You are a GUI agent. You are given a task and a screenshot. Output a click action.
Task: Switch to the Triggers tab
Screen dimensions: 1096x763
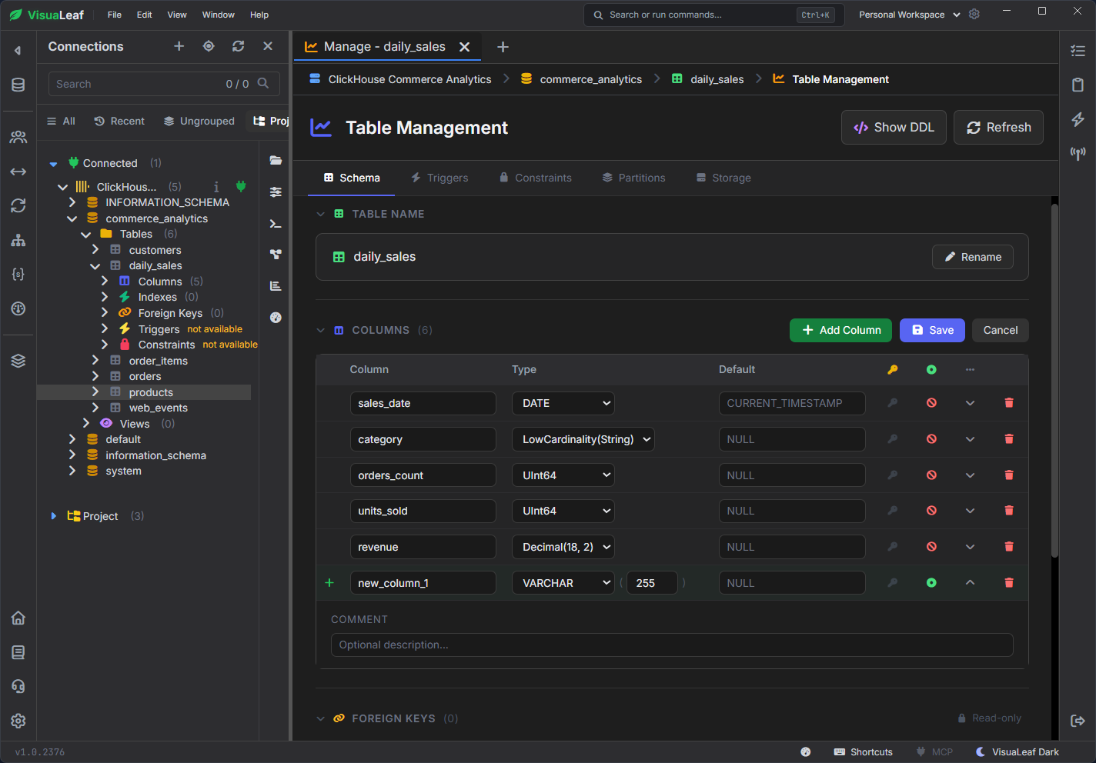439,178
